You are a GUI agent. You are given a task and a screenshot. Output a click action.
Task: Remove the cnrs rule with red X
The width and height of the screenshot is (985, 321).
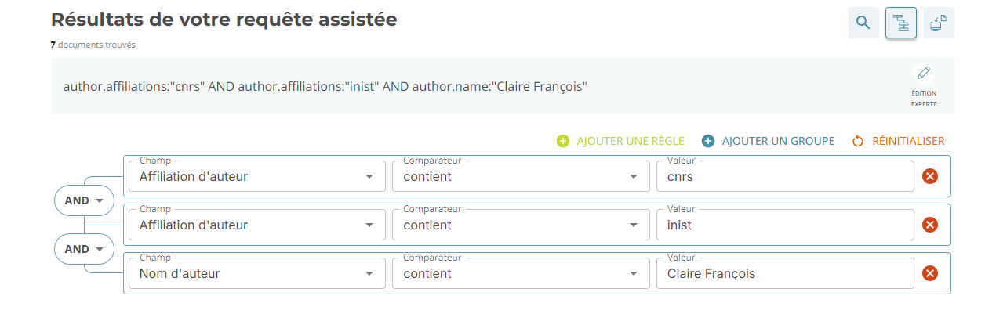point(929,176)
